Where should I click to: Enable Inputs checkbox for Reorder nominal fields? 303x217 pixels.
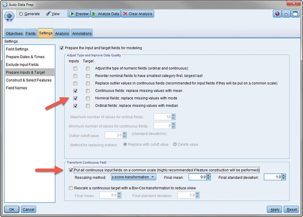(75, 76)
